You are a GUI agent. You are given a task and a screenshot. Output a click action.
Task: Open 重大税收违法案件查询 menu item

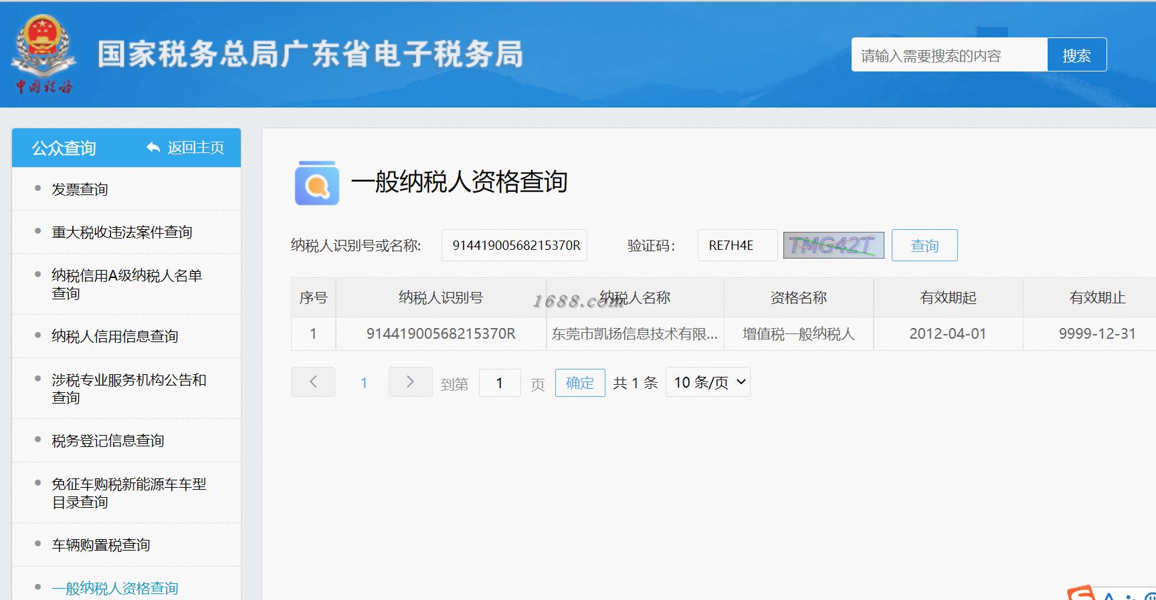[x=122, y=232]
